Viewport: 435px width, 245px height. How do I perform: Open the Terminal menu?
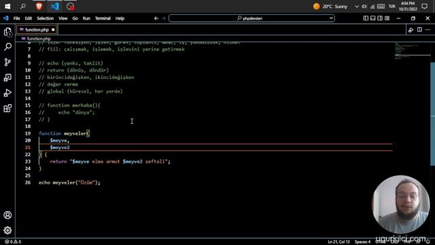[x=103, y=18]
